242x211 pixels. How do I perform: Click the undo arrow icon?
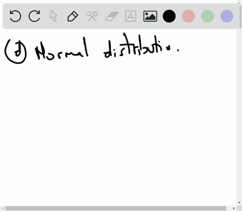(x=15, y=16)
